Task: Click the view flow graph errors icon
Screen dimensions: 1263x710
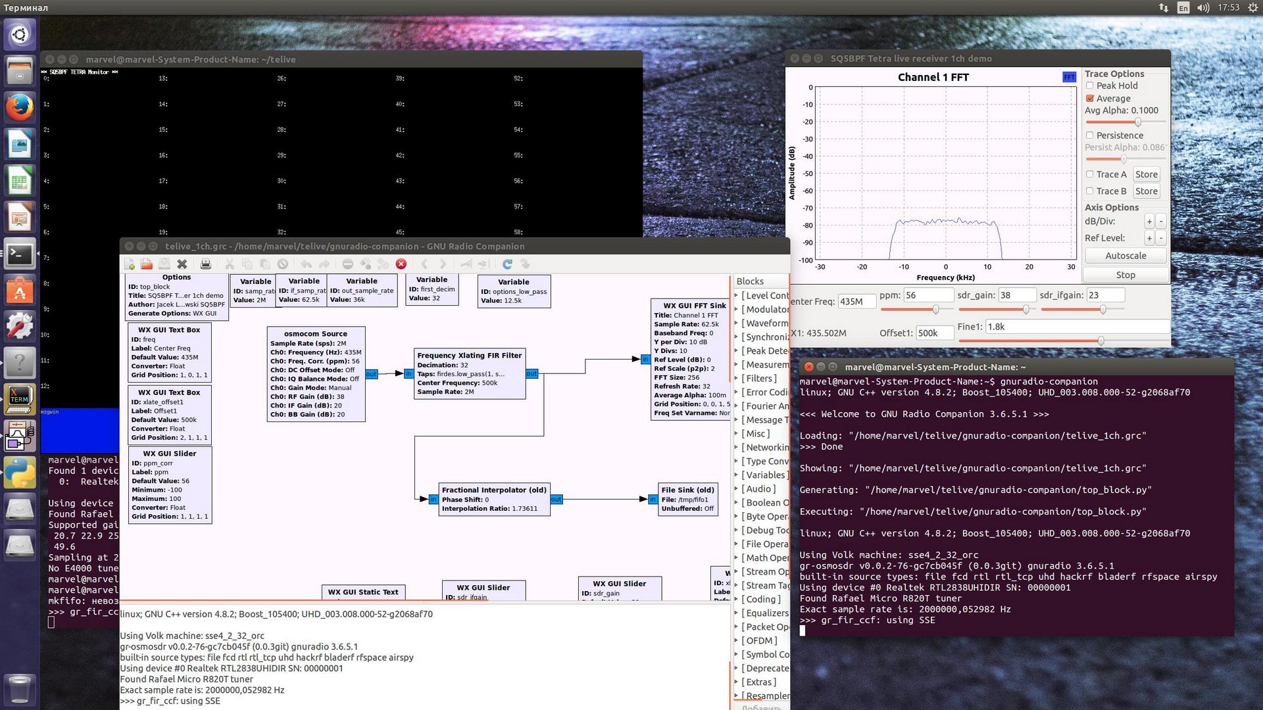Action: click(x=348, y=264)
